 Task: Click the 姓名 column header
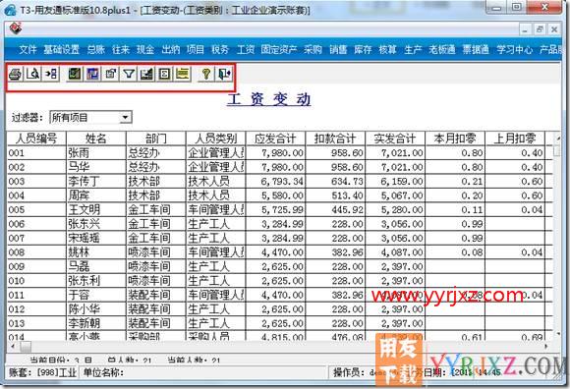pos(96,139)
